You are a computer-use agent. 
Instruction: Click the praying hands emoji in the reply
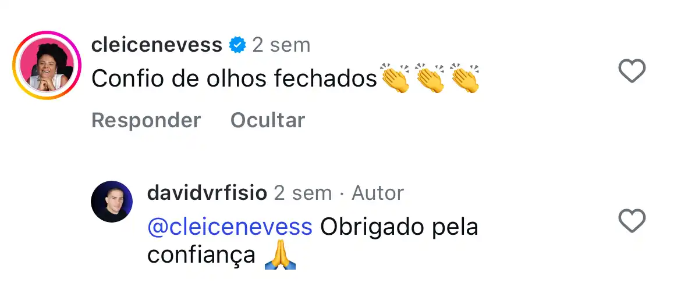click(280, 256)
